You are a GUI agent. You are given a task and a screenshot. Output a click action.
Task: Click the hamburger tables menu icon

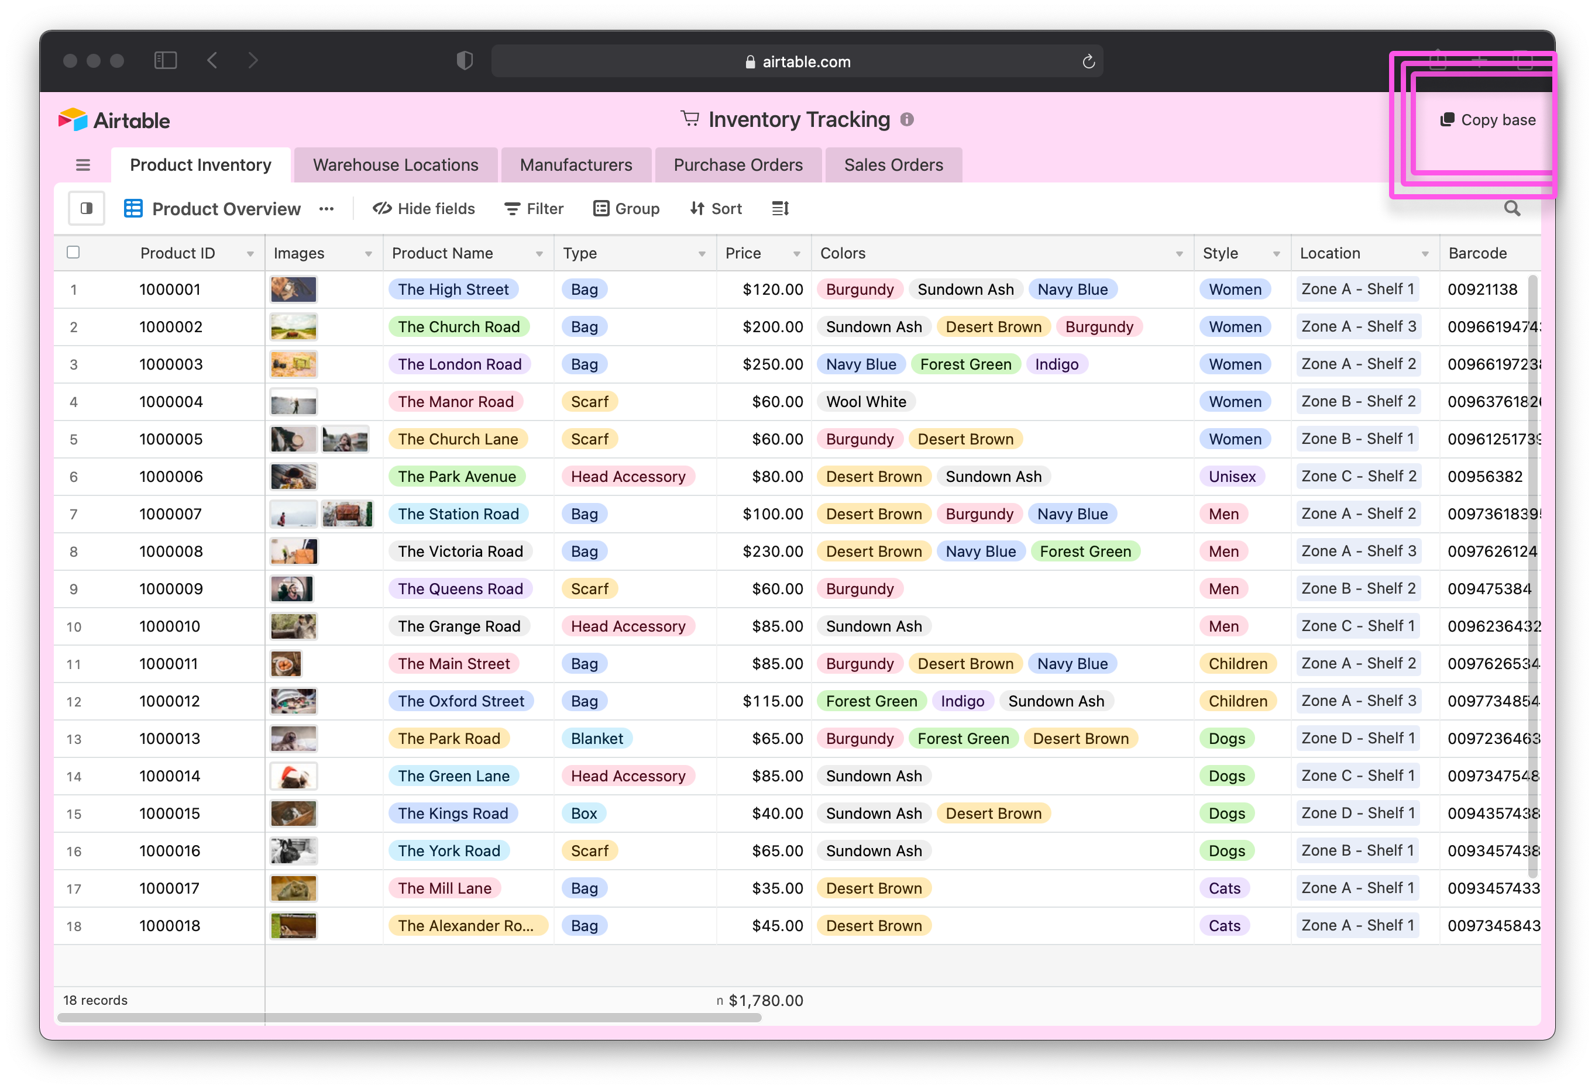(x=83, y=166)
